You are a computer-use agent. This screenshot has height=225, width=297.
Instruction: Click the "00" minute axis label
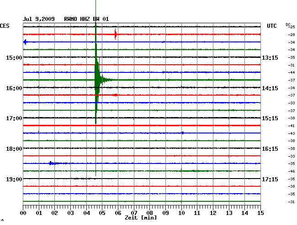pos(23,213)
